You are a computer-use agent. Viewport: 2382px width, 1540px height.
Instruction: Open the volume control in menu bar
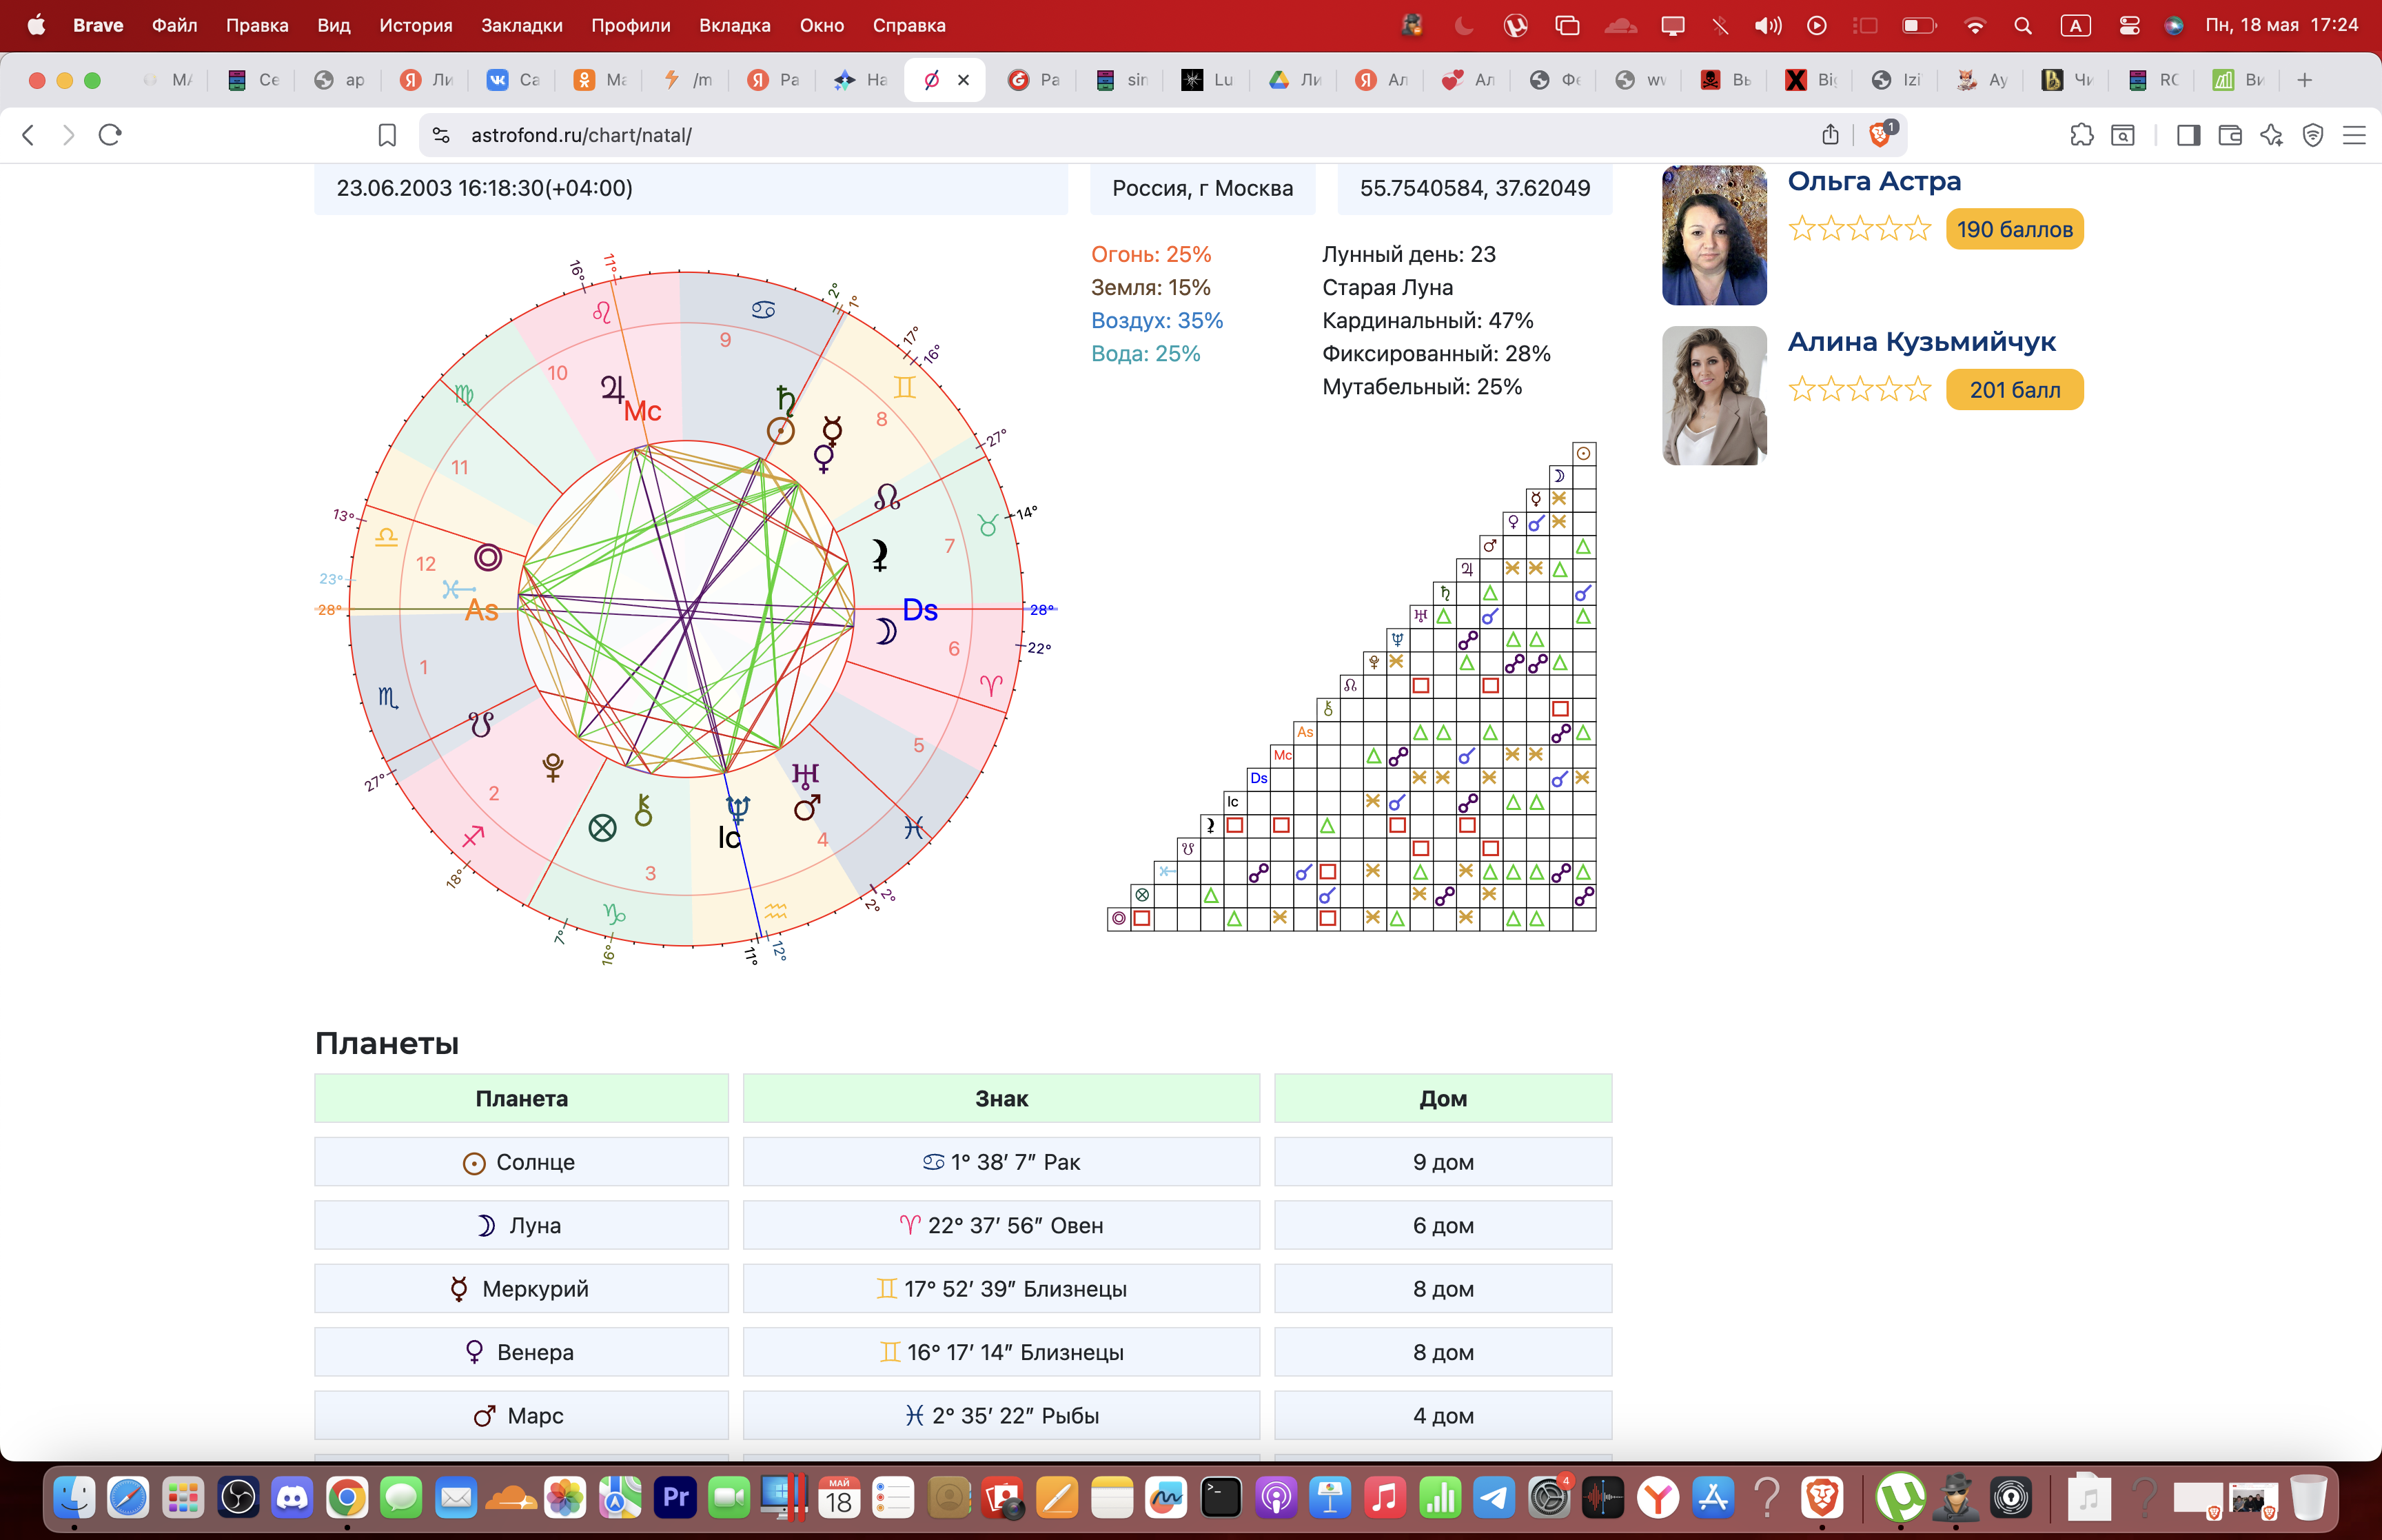point(1769,25)
